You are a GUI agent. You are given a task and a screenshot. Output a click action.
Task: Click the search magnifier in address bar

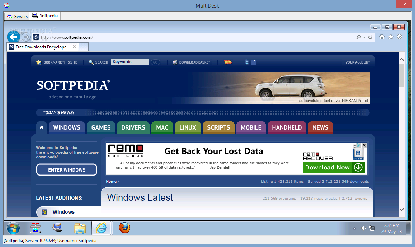point(358,37)
